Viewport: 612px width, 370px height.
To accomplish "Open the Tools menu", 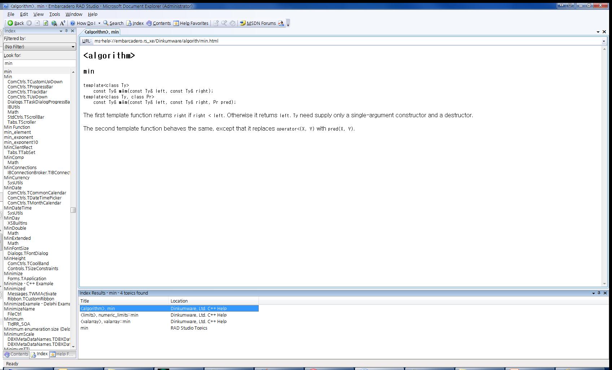I will tap(54, 14).
